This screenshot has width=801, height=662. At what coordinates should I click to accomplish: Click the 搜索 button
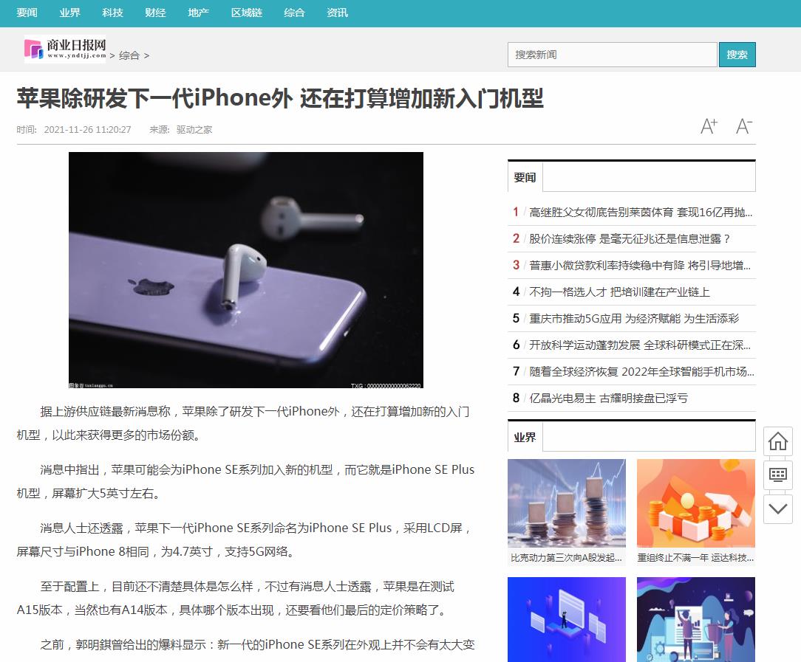coord(737,55)
